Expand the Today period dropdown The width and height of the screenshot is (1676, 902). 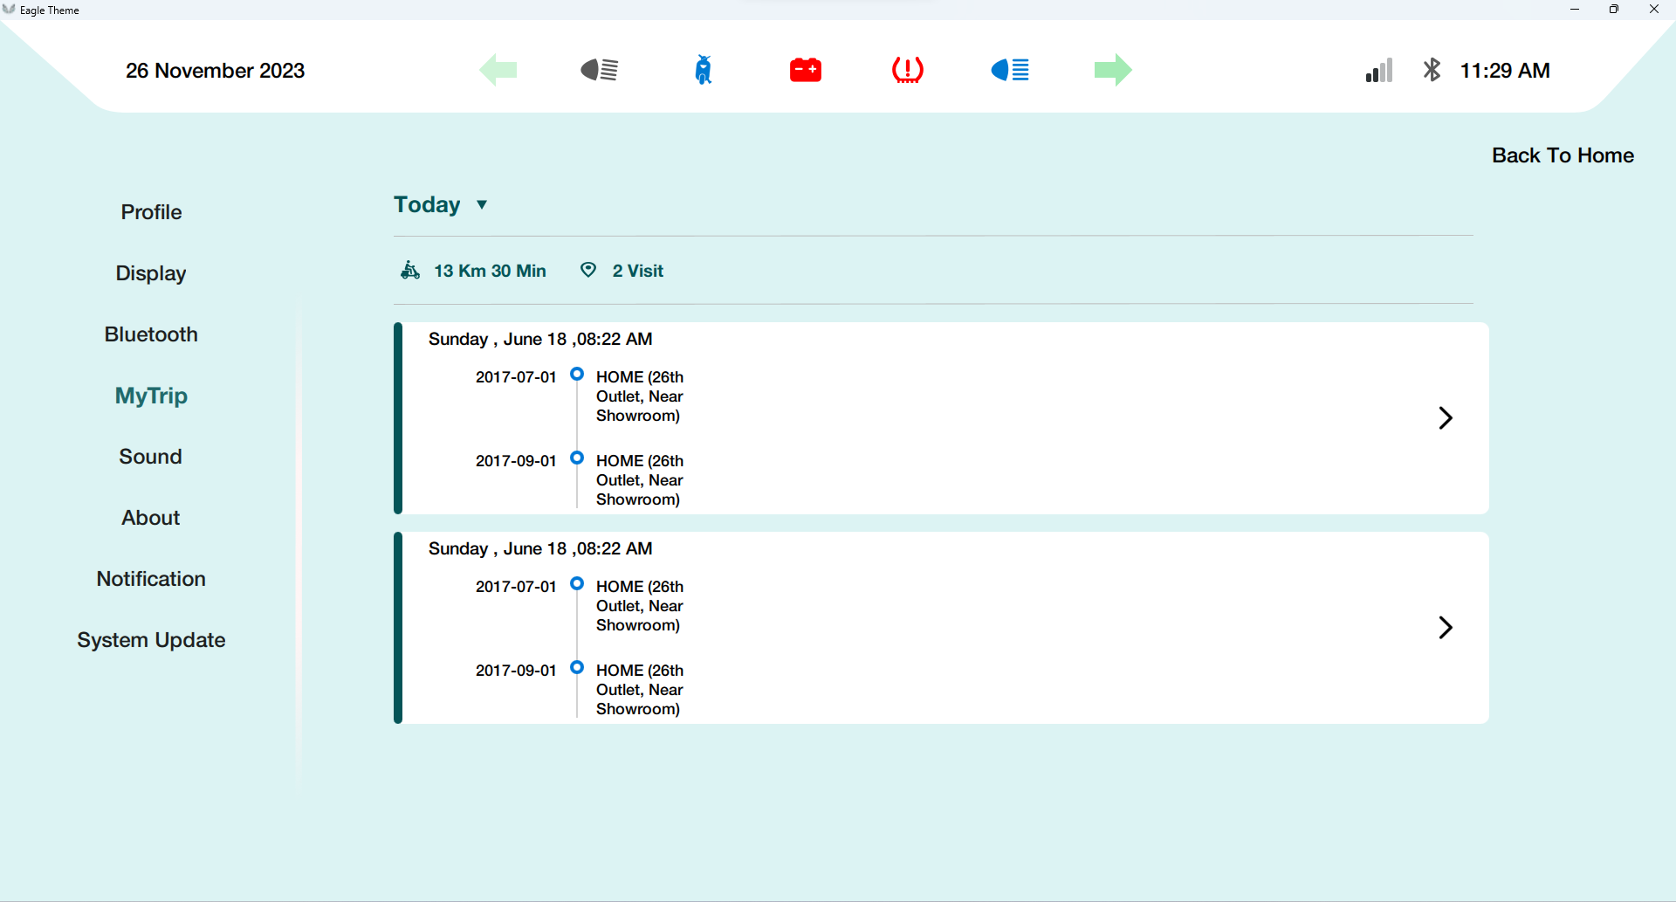(x=441, y=204)
